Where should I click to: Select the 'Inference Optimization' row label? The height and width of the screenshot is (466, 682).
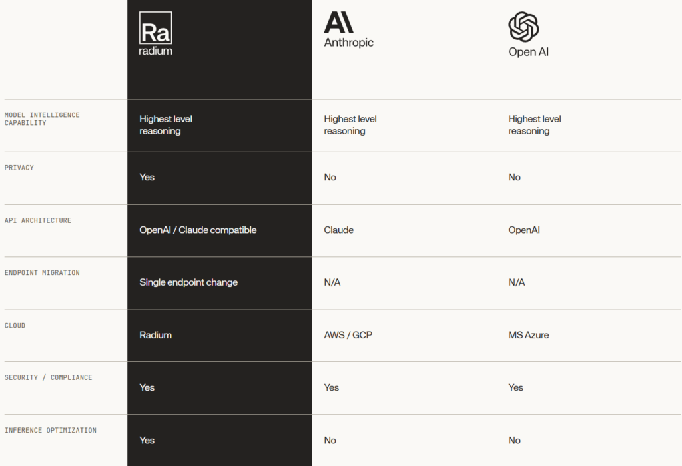click(x=51, y=430)
